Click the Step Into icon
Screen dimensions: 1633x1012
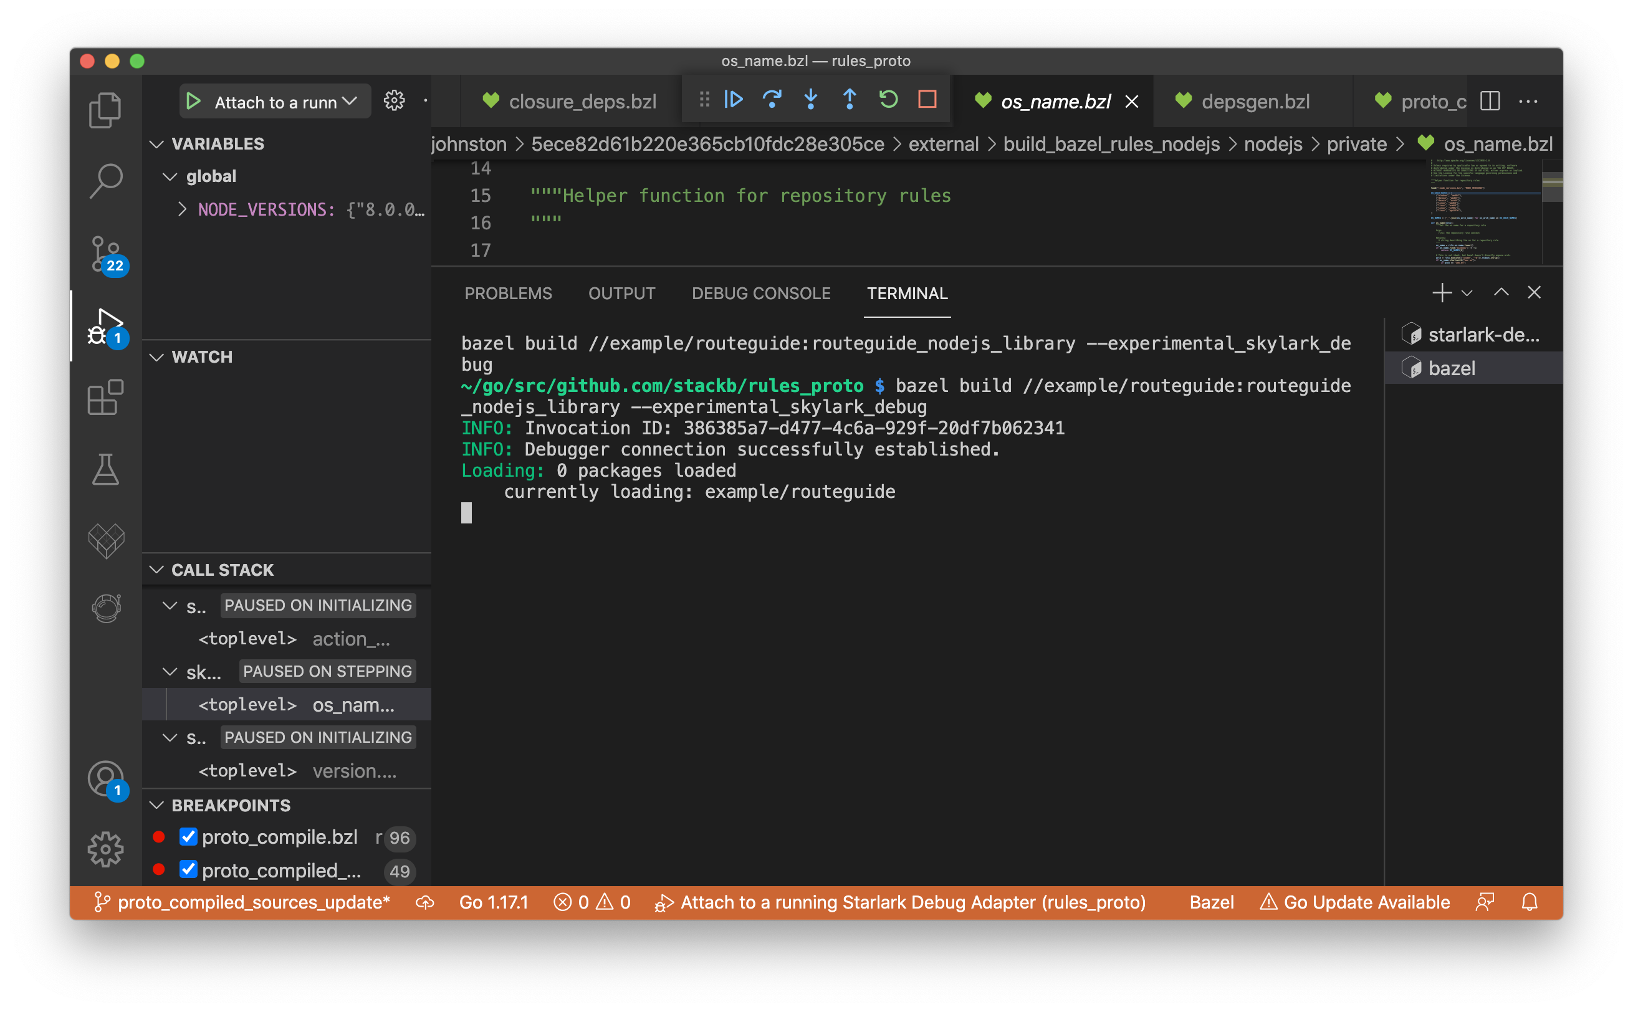point(811,99)
